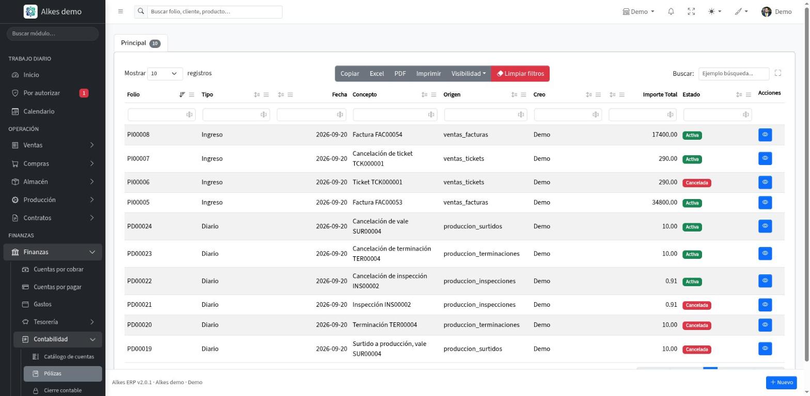The image size is (810, 396).
Task: Click Limpiar filtros button
Action: click(520, 73)
